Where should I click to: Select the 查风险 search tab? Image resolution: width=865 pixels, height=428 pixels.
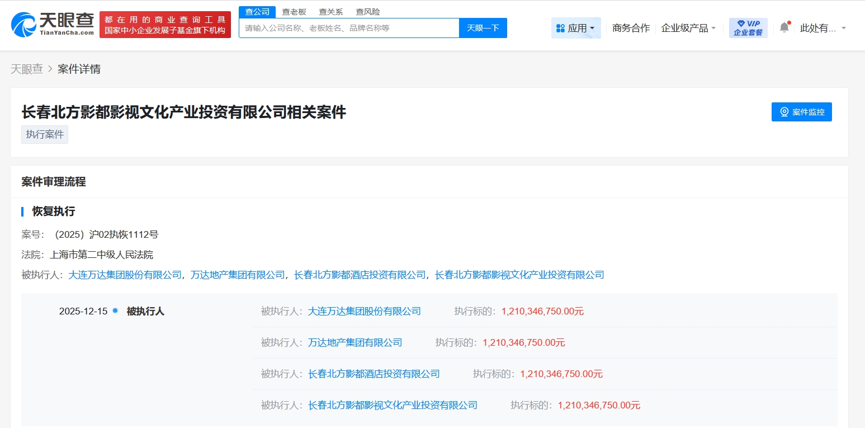[368, 12]
